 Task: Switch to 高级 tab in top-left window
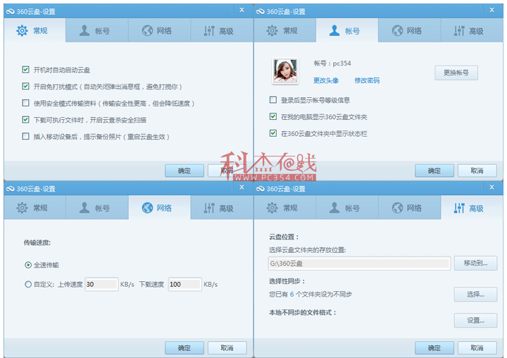click(x=222, y=30)
